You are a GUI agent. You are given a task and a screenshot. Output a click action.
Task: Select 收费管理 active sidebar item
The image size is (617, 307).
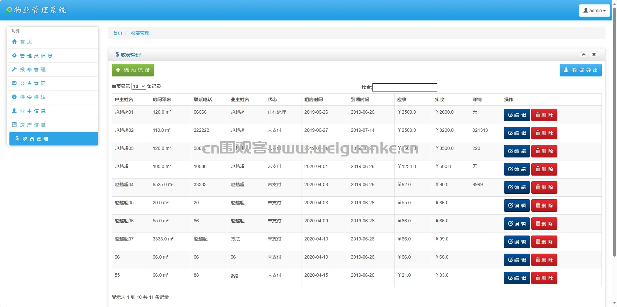pos(54,139)
